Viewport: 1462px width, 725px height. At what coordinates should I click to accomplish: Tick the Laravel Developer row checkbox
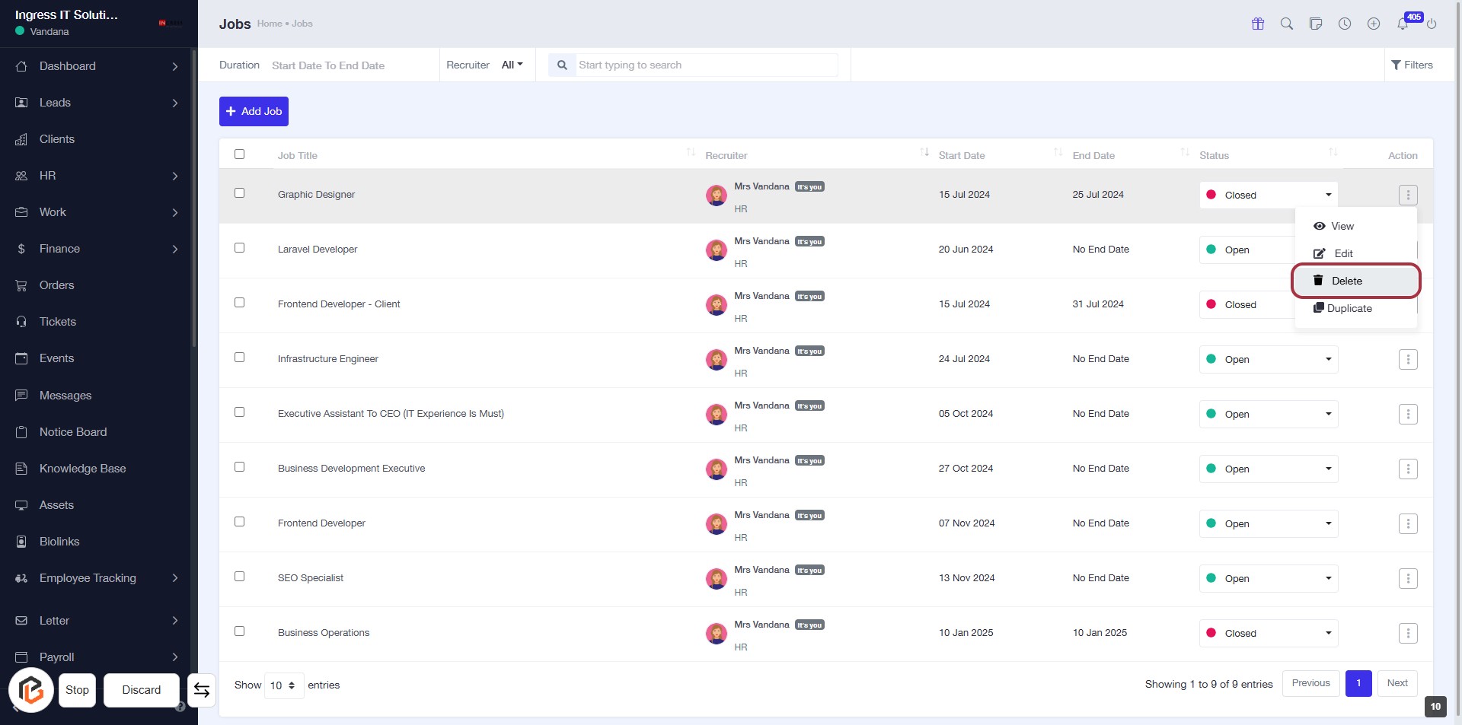point(240,248)
